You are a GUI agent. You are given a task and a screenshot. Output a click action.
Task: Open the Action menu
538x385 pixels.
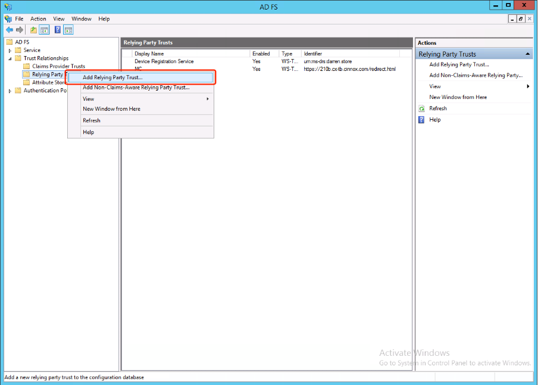pos(38,19)
